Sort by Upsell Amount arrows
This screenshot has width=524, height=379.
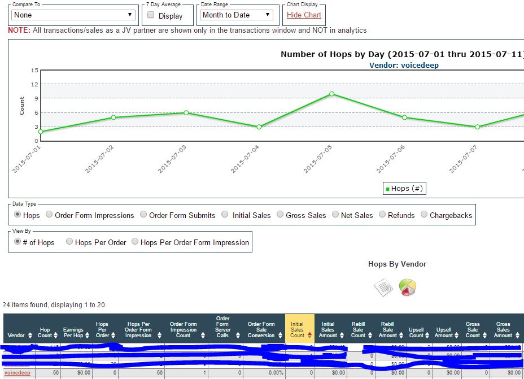coord(456,335)
